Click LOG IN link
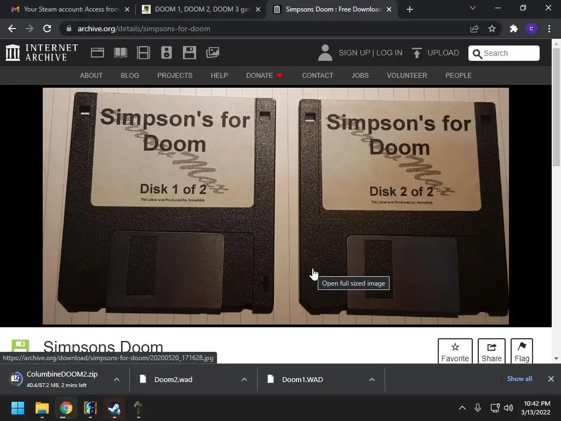 tap(390, 53)
